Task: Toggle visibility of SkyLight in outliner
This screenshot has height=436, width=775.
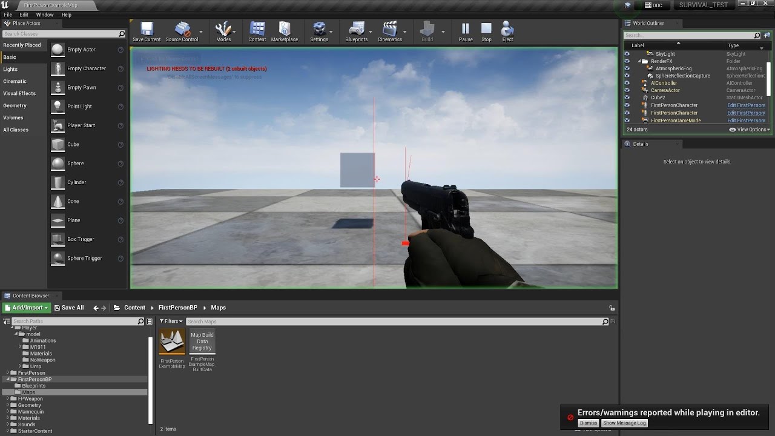Action: coord(627,54)
